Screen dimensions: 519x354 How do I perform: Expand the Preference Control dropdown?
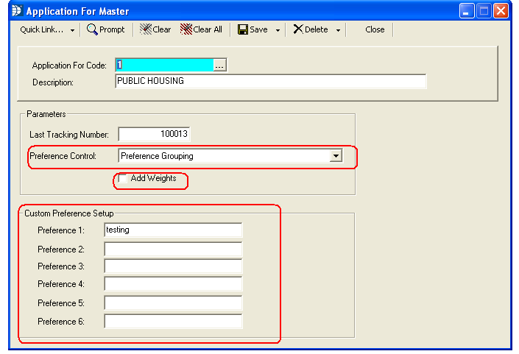pos(336,156)
